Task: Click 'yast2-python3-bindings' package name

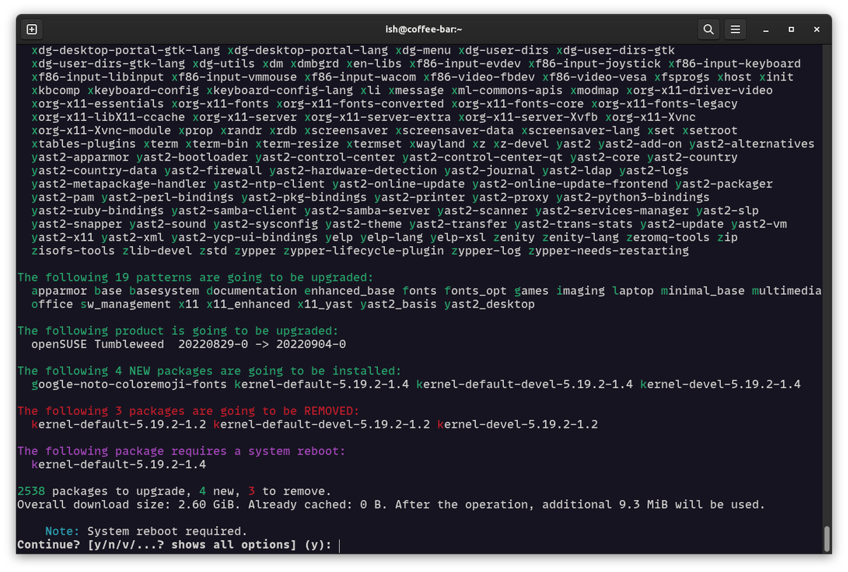Action: (633, 197)
